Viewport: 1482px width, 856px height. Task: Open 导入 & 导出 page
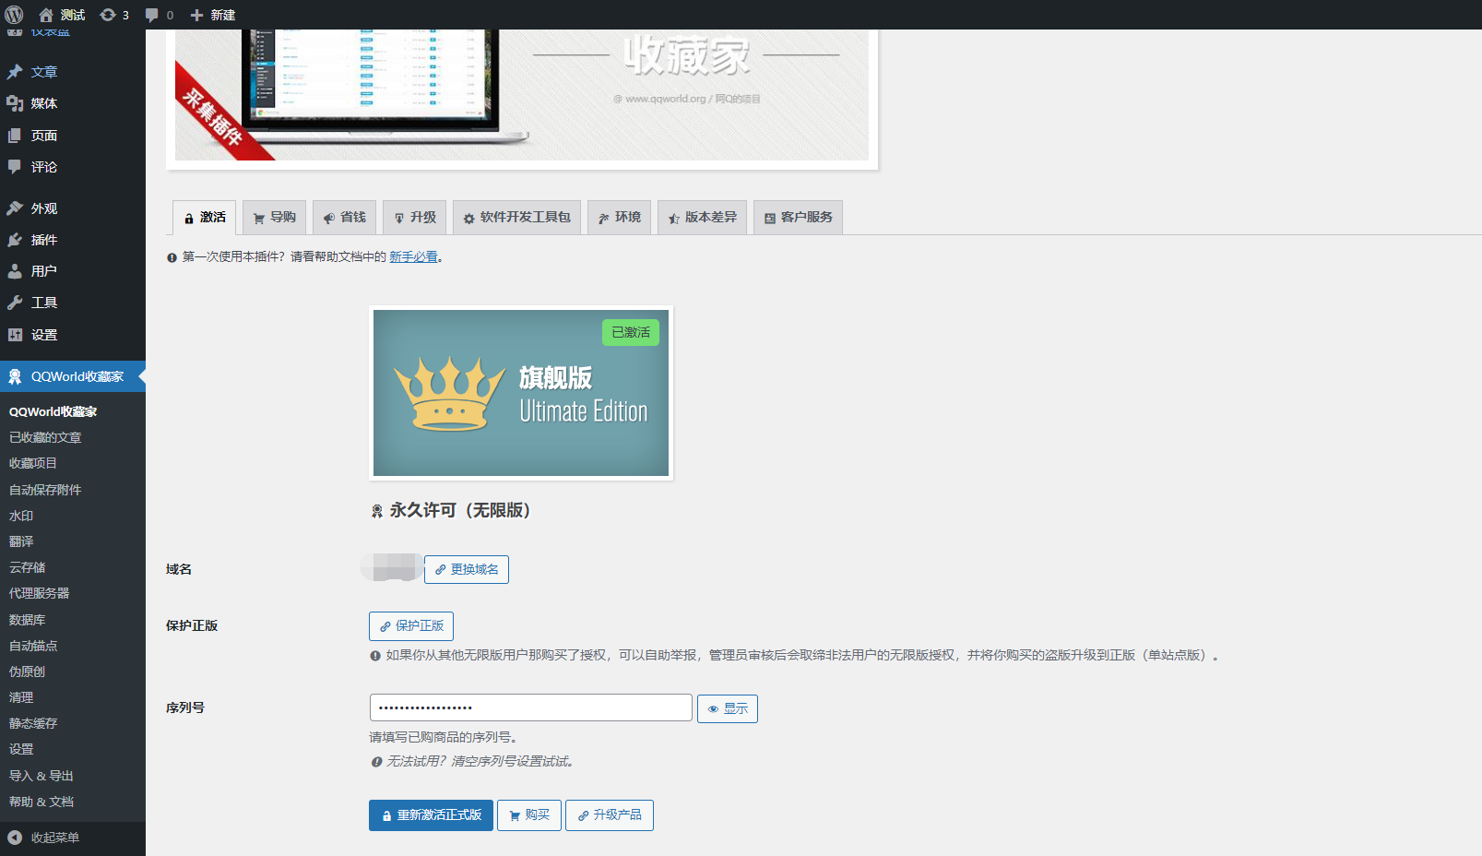41,776
